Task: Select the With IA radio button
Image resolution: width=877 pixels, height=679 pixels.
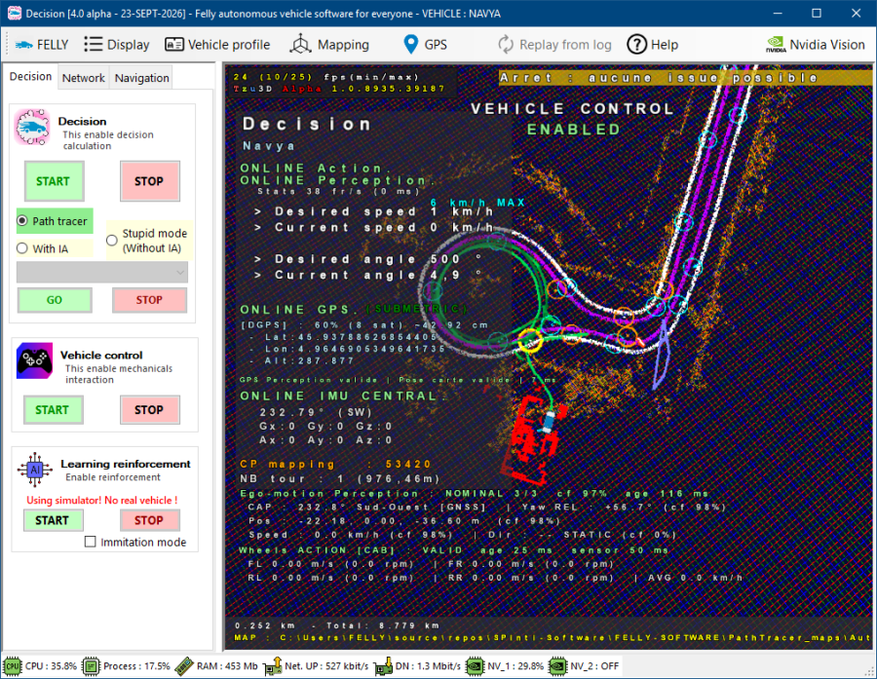Action: pos(22,248)
